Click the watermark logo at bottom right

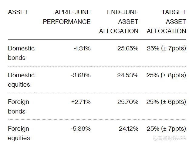tap(170, 138)
